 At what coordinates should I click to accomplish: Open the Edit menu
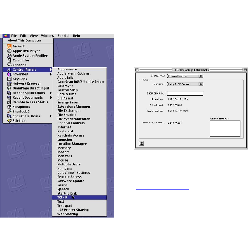23,36
